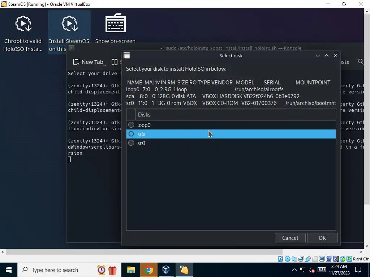The width and height of the screenshot is (370, 277).
Task: Click VirtualBox keyboard capture green arrow icon
Action: (349, 259)
